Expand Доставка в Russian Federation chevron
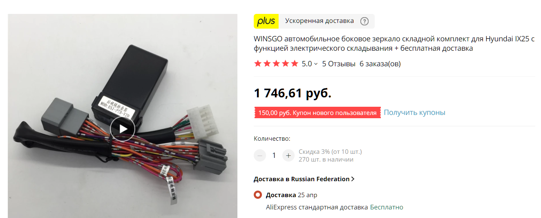 [353, 179]
